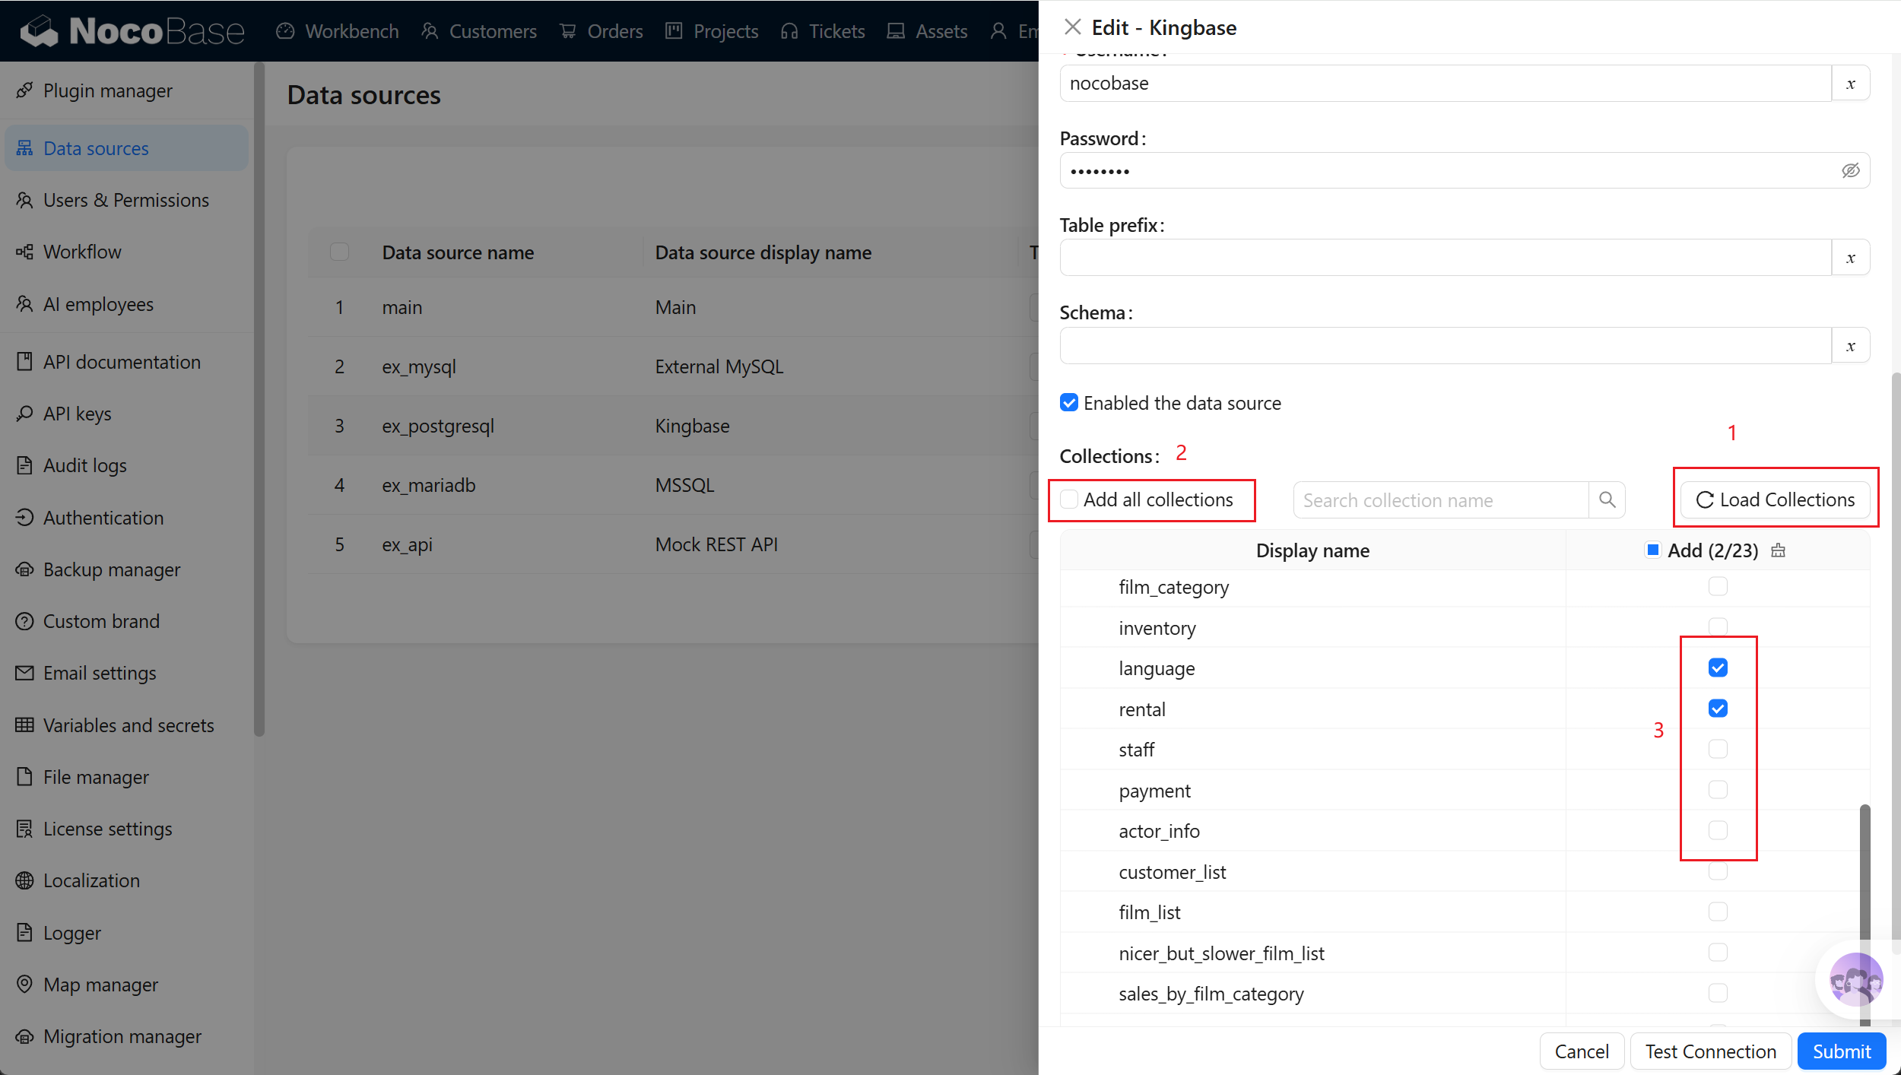The image size is (1901, 1075).
Task: Click the search magnifier icon for collections
Action: tap(1607, 499)
